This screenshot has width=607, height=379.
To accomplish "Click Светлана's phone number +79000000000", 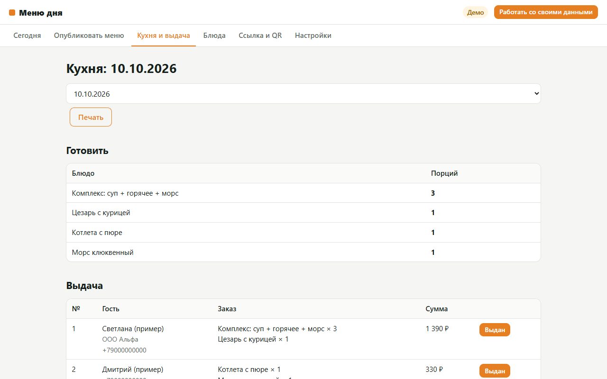I will 124,351.
